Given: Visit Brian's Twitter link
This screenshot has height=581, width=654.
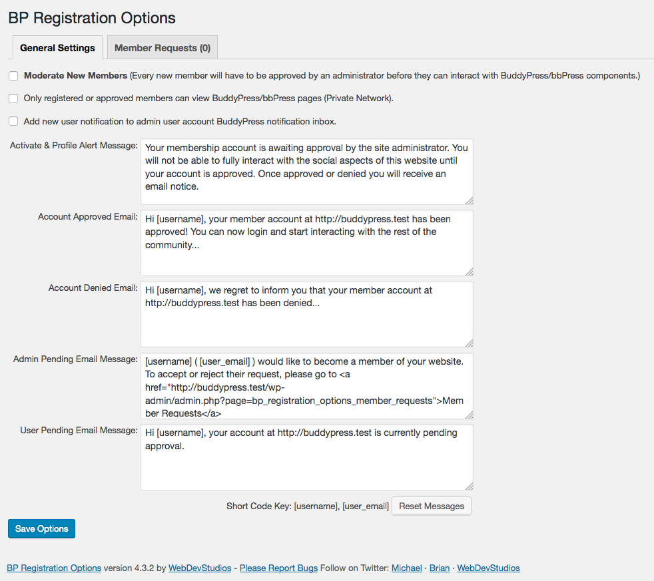Looking at the screenshot, I should click(x=440, y=568).
